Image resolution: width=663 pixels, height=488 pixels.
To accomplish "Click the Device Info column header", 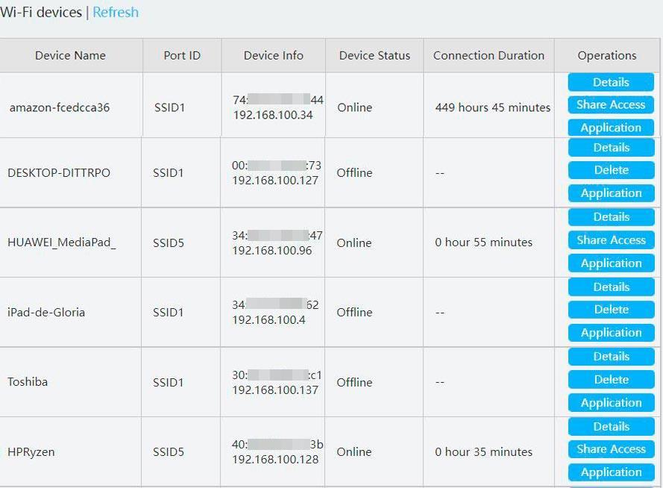I will [x=273, y=55].
